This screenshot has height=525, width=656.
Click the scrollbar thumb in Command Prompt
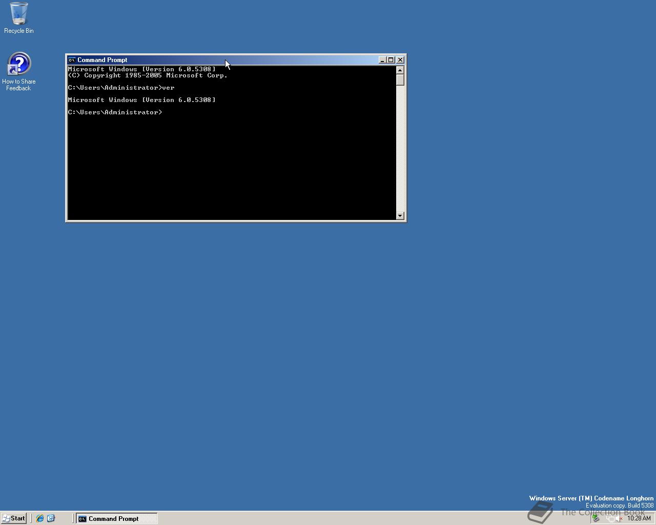click(400, 79)
